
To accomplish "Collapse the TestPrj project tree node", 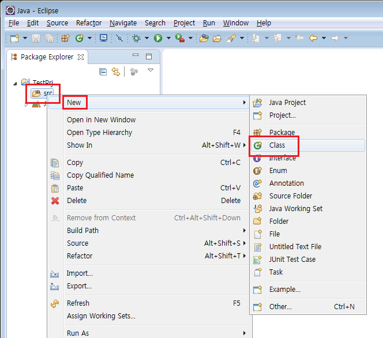I will point(15,84).
